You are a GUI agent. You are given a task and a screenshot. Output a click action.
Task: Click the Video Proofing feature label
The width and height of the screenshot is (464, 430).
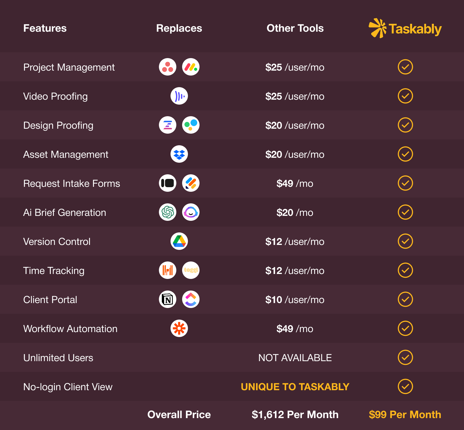point(55,96)
